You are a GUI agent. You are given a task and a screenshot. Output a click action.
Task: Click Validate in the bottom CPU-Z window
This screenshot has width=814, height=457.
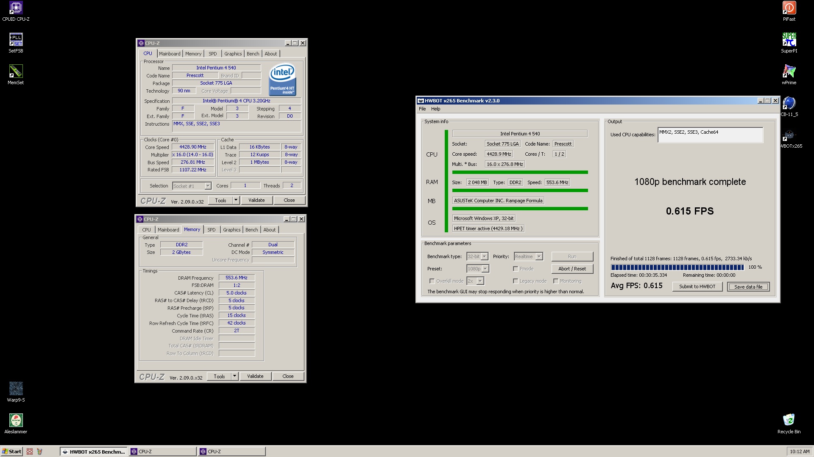coord(255,376)
